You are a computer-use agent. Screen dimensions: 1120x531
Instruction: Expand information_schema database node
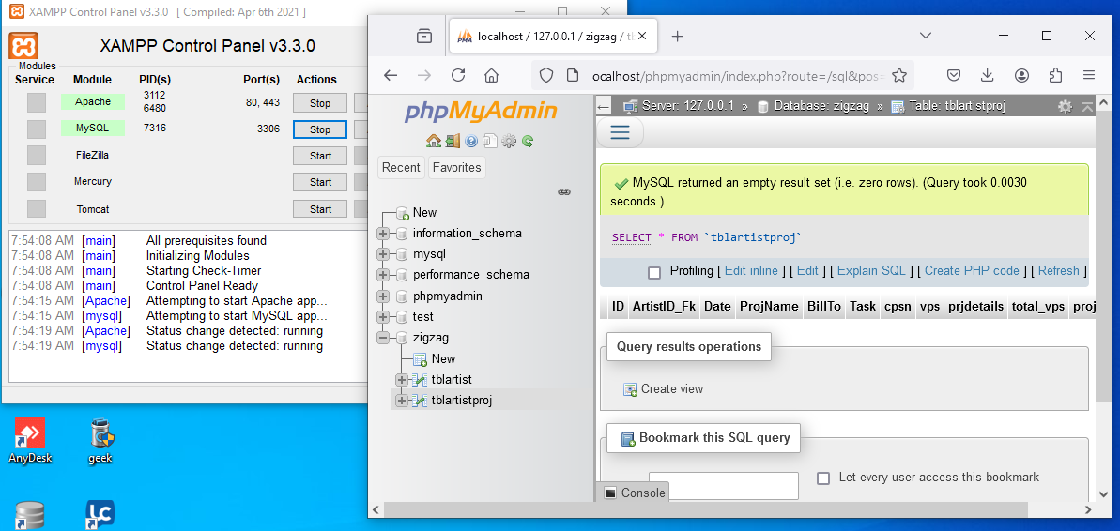pyautogui.click(x=383, y=234)
